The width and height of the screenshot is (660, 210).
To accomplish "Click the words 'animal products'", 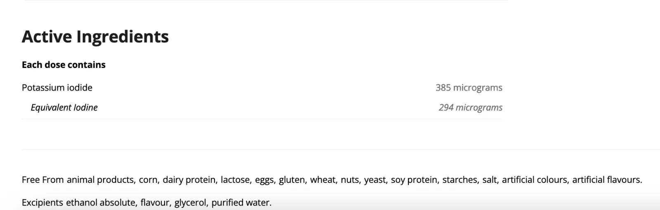I will tap(100, 180).
